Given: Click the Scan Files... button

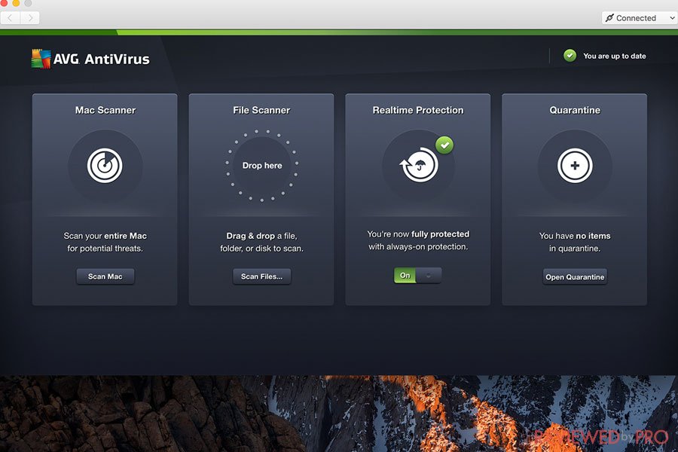Looking at the screenshot, I should [261, 276].
